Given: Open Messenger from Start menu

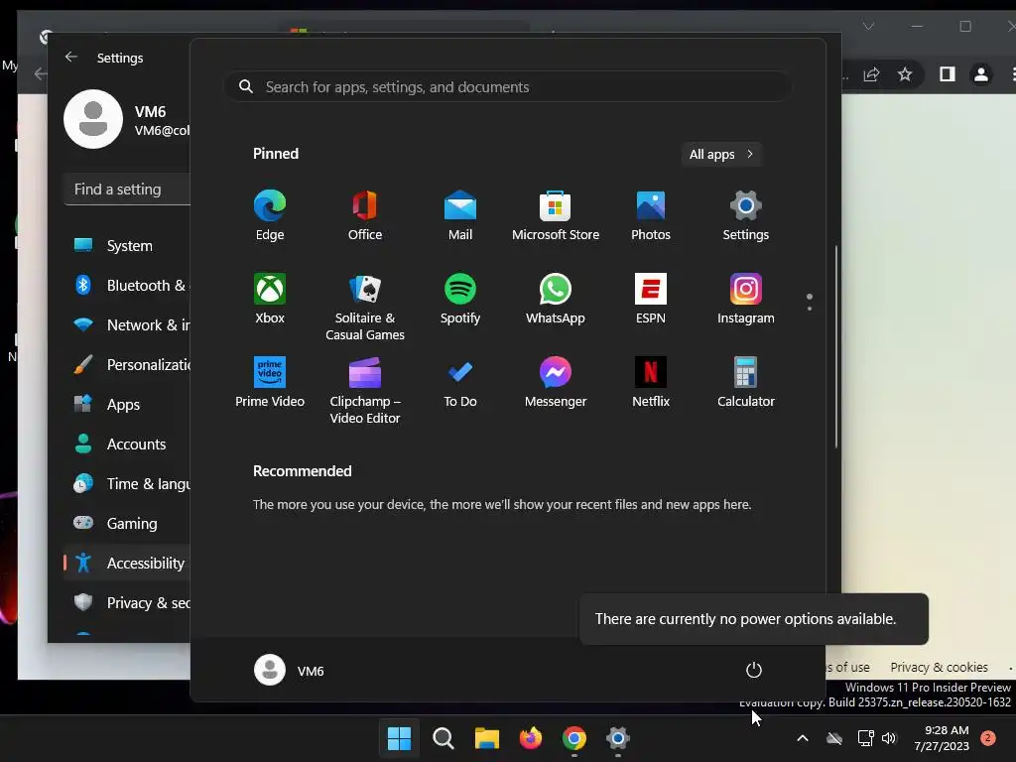Looking at the screenshot, I should (556, 382).
